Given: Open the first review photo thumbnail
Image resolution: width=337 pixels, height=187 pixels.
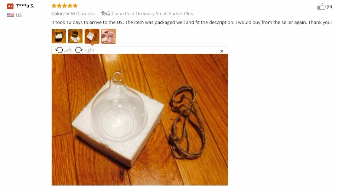Looking at the screenshot, I should pyautogui.click(x=59, y=36).
